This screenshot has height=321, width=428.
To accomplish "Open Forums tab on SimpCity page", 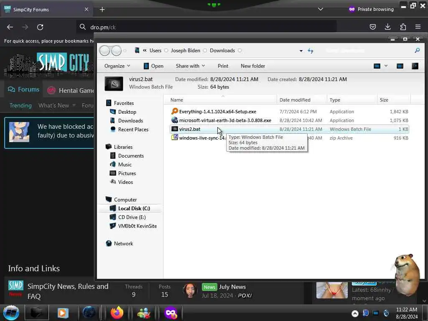I will coord(23,89).
